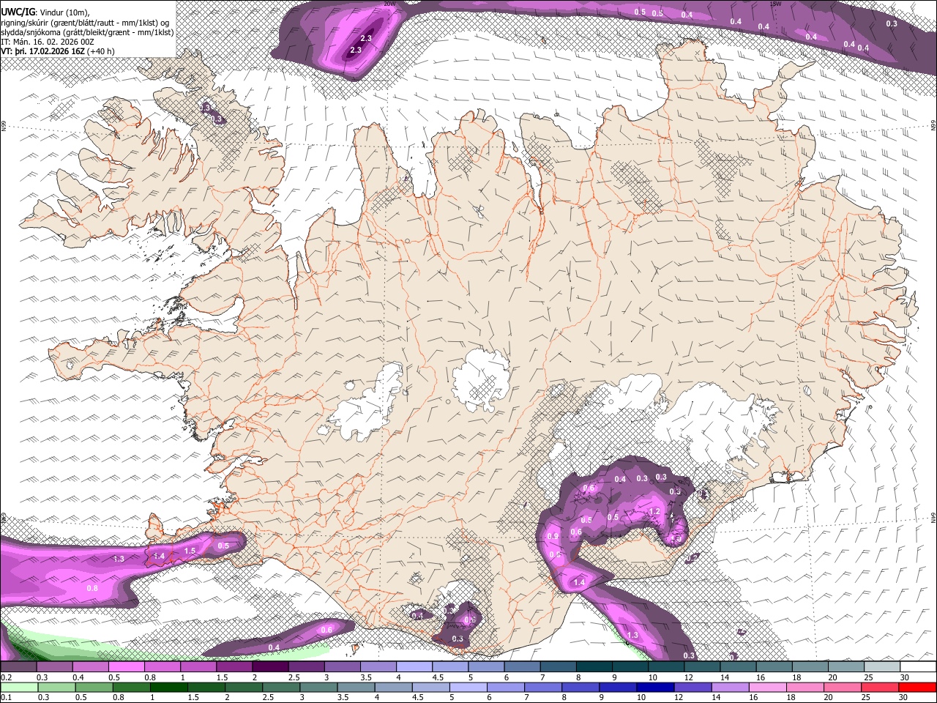This screenshot has width=937, height=703.
Task: Click the '1.2' precipitation value on the map
Action: [654, 512]
